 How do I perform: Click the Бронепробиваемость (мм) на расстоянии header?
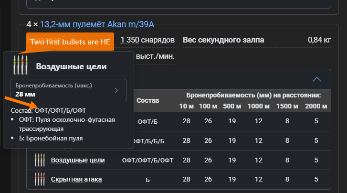(253, 96)
